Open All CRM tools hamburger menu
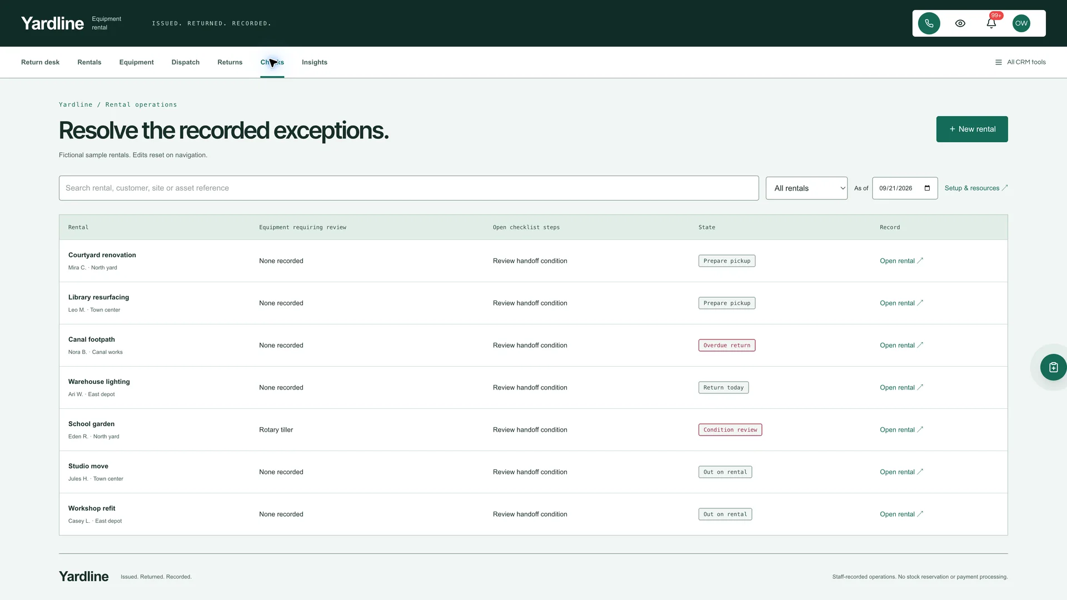The height and width of the screenshot is (600, 1067). pos(1020,62)
